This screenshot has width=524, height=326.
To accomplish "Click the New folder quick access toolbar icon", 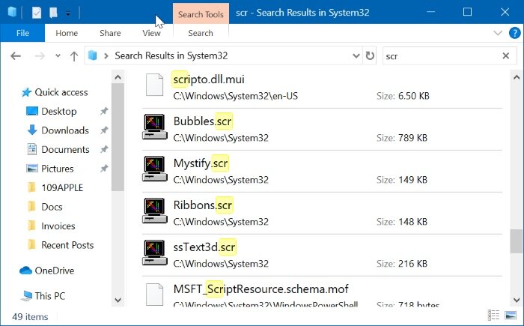I will pos(53,13).
